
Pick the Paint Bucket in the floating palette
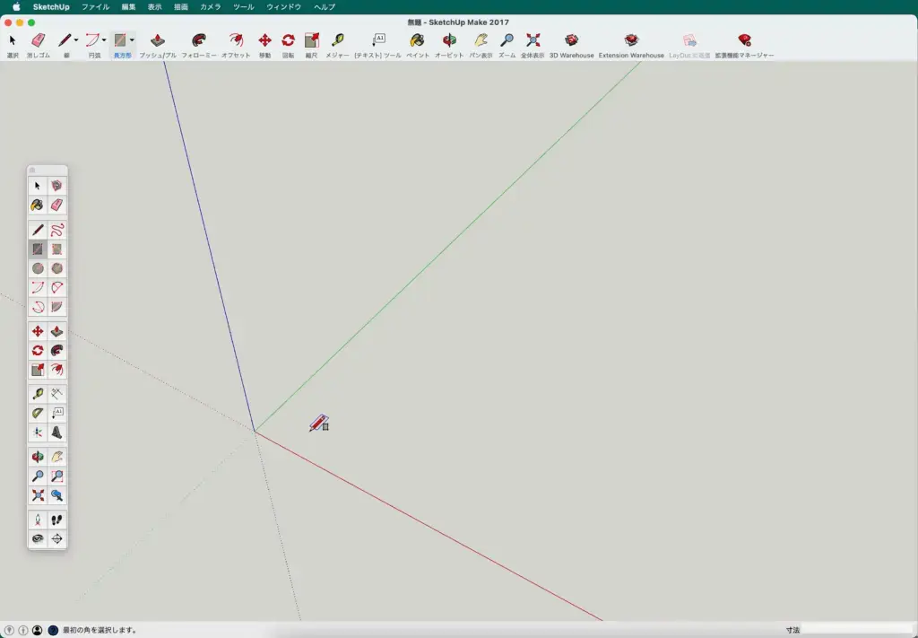click(38, 205)
